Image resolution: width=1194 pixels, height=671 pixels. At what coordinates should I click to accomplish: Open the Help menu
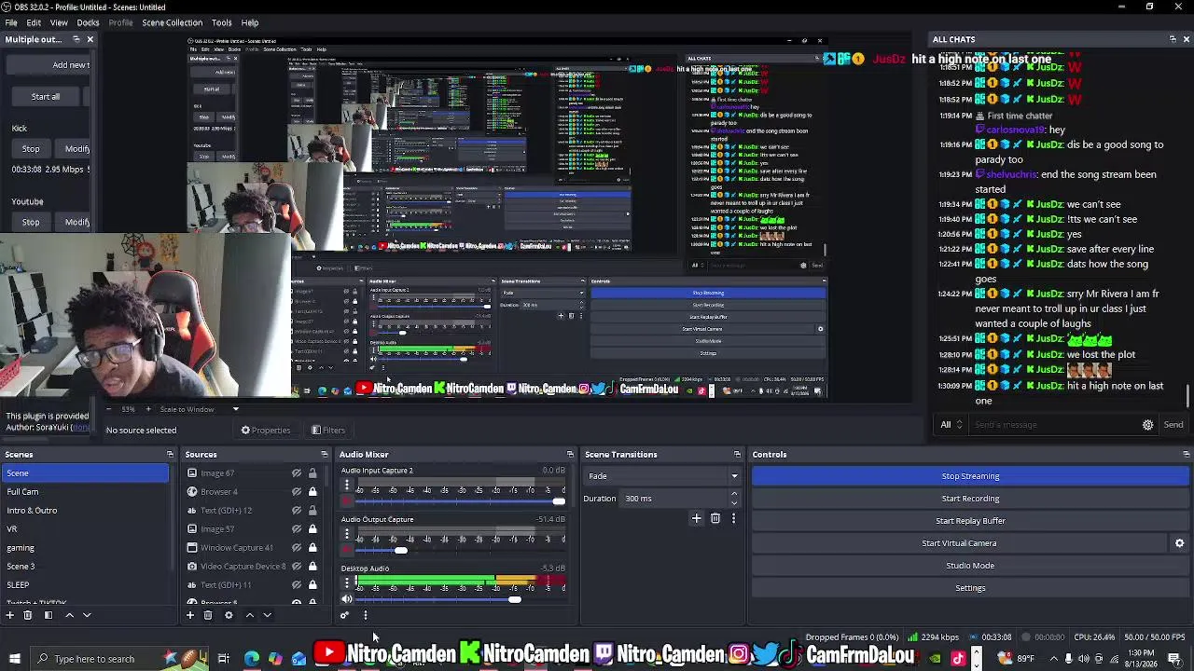[250, 22]
